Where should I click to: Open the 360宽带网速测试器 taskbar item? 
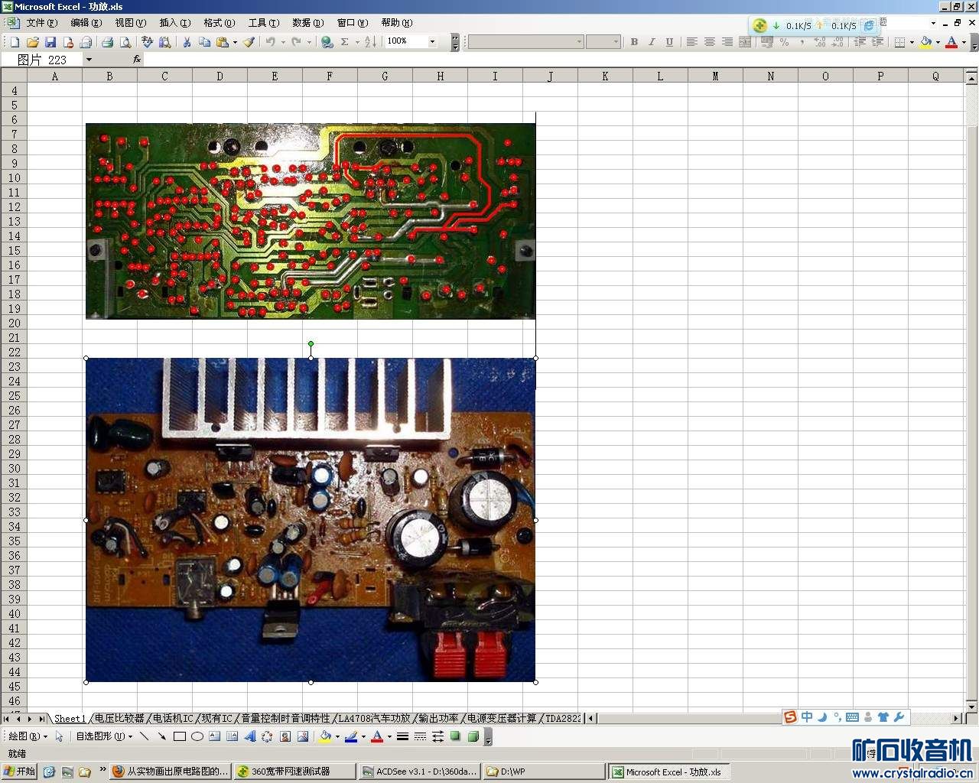coord(294,772)
